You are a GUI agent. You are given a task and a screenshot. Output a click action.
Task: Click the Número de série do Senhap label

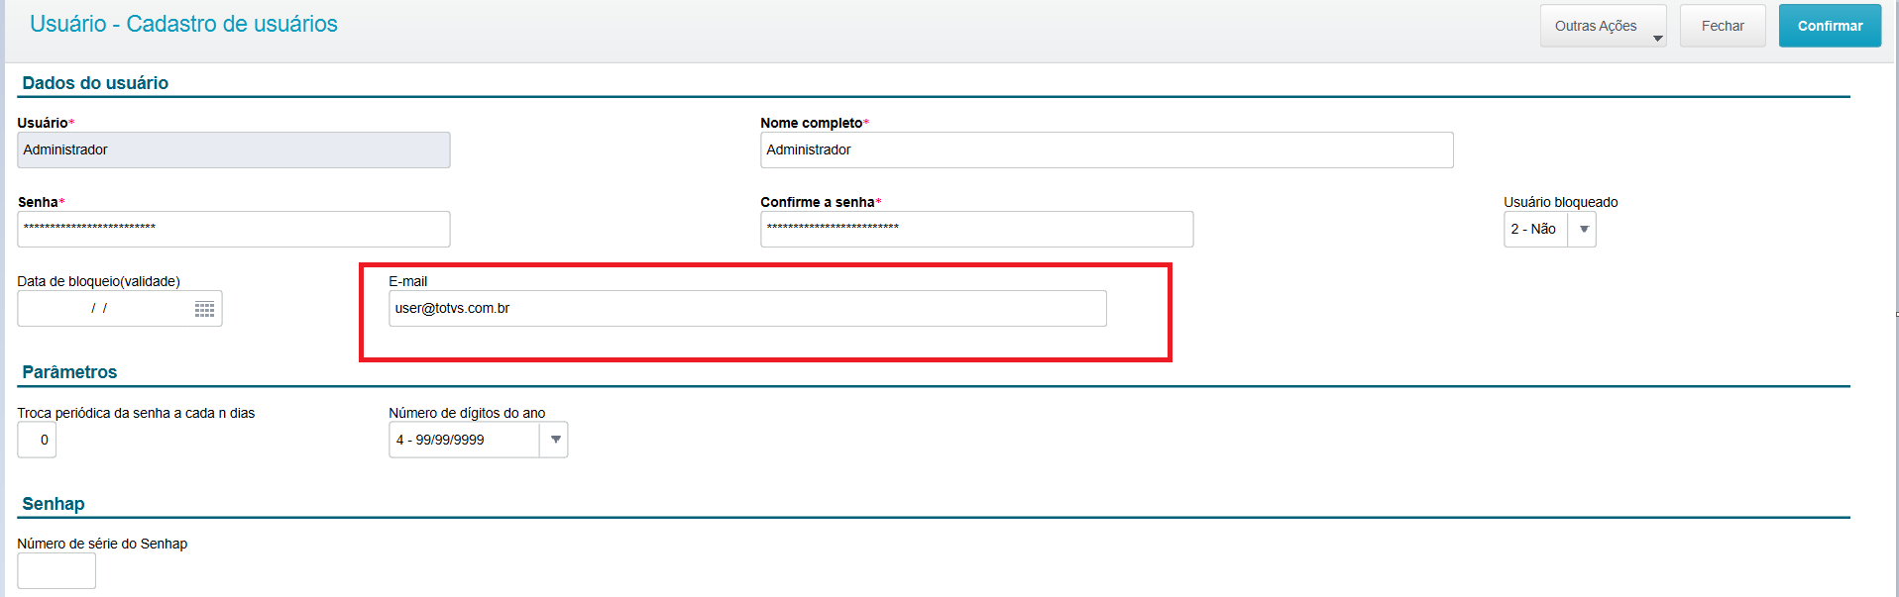(102, 544)
